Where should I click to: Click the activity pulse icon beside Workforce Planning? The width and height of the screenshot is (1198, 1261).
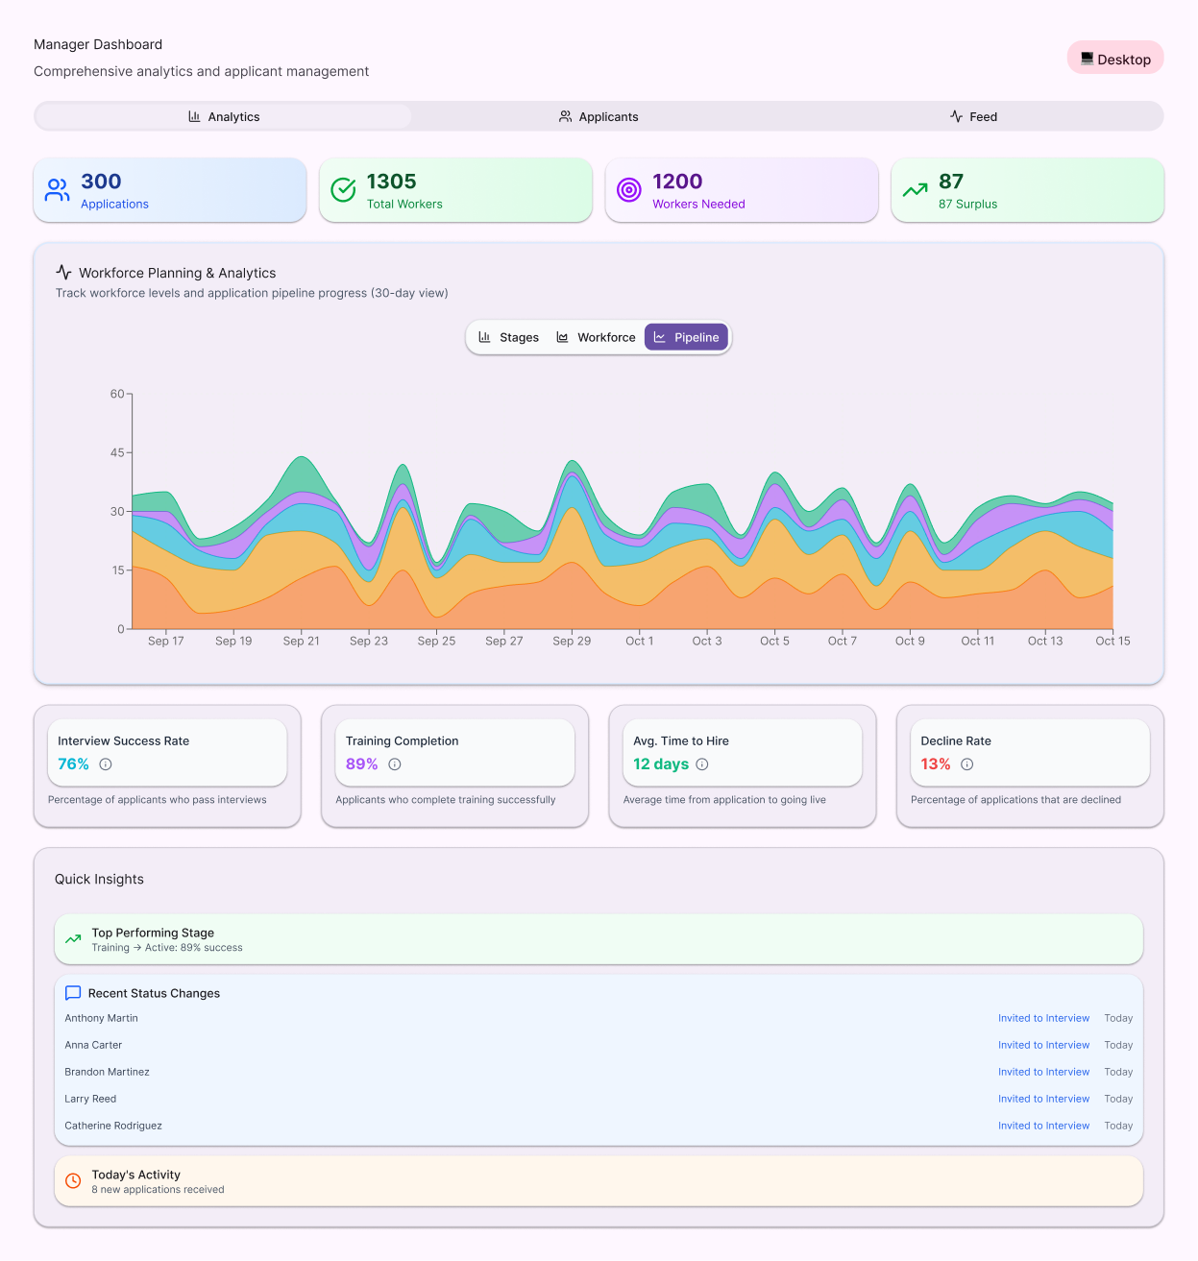click(x=64, y=272)
